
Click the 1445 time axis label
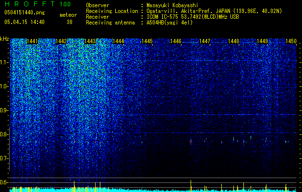[147, 41]
